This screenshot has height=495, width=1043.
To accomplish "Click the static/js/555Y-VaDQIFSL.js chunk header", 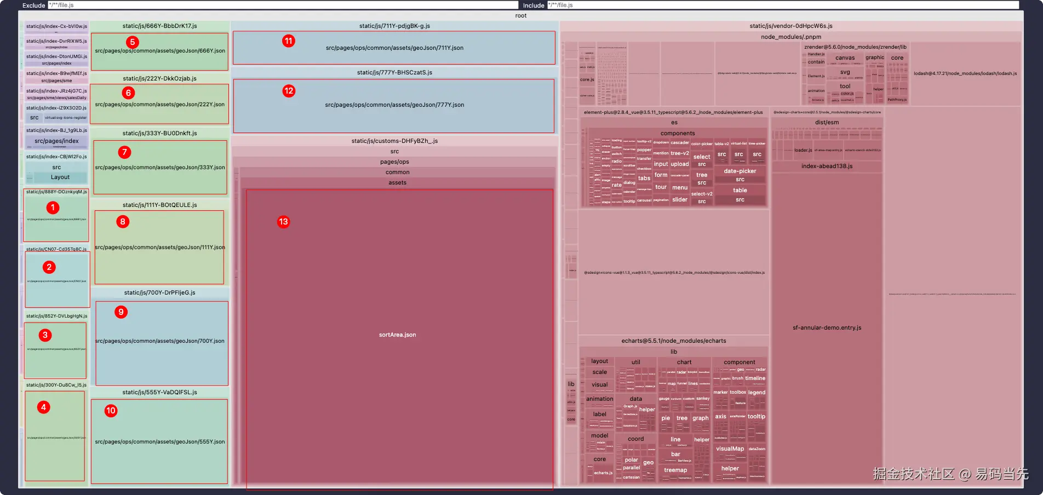I will pos(159,392).
